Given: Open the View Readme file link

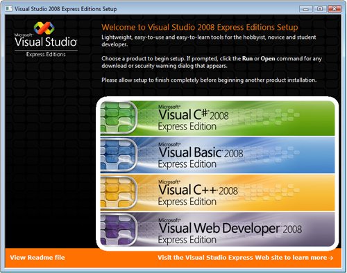Looking at the screenshot, I should (37, 258).
